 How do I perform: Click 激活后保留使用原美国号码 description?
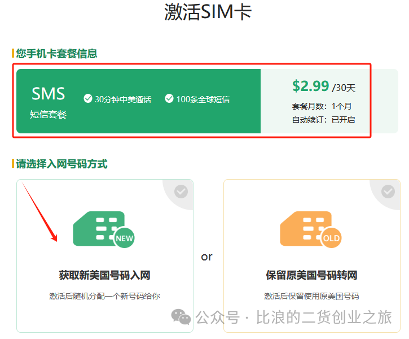[312, 296]
